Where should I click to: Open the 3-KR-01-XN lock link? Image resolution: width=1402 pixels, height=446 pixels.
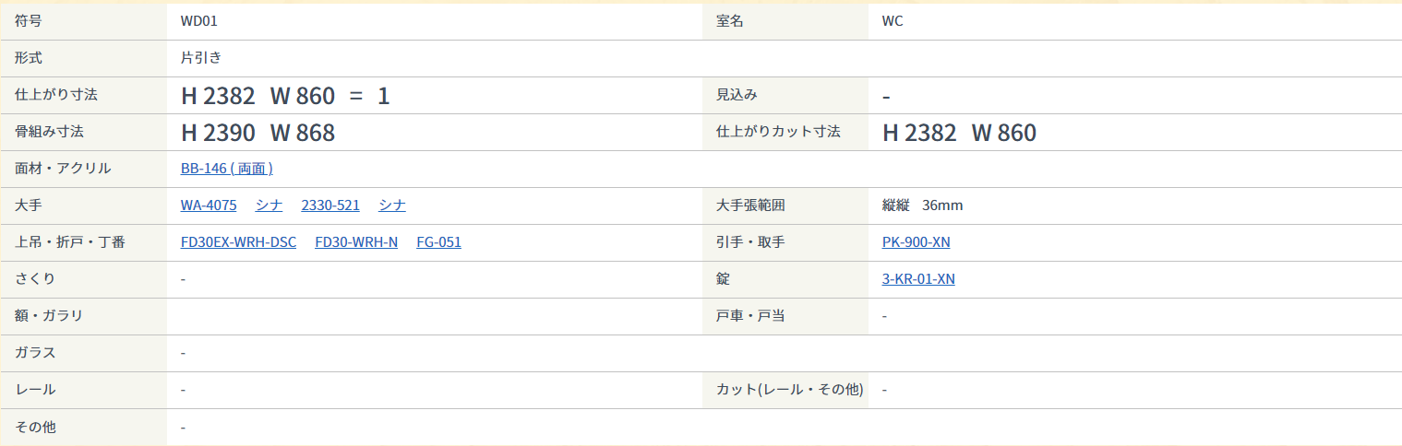click(918, 279)
